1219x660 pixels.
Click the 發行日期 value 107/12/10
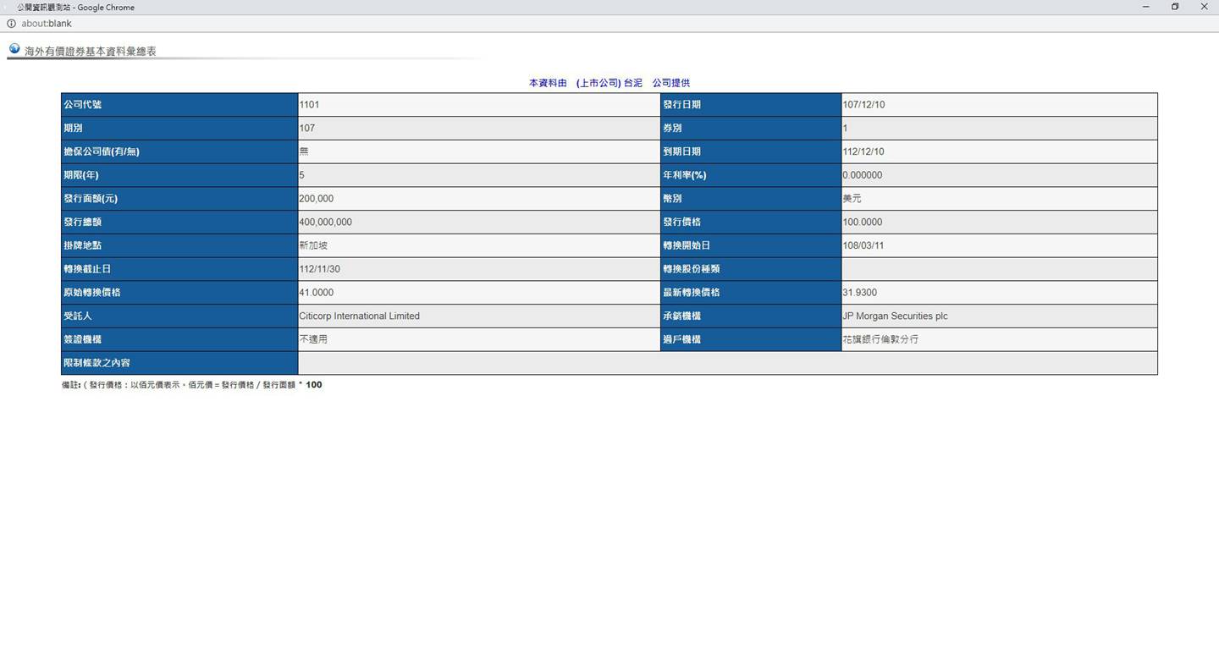863,105
